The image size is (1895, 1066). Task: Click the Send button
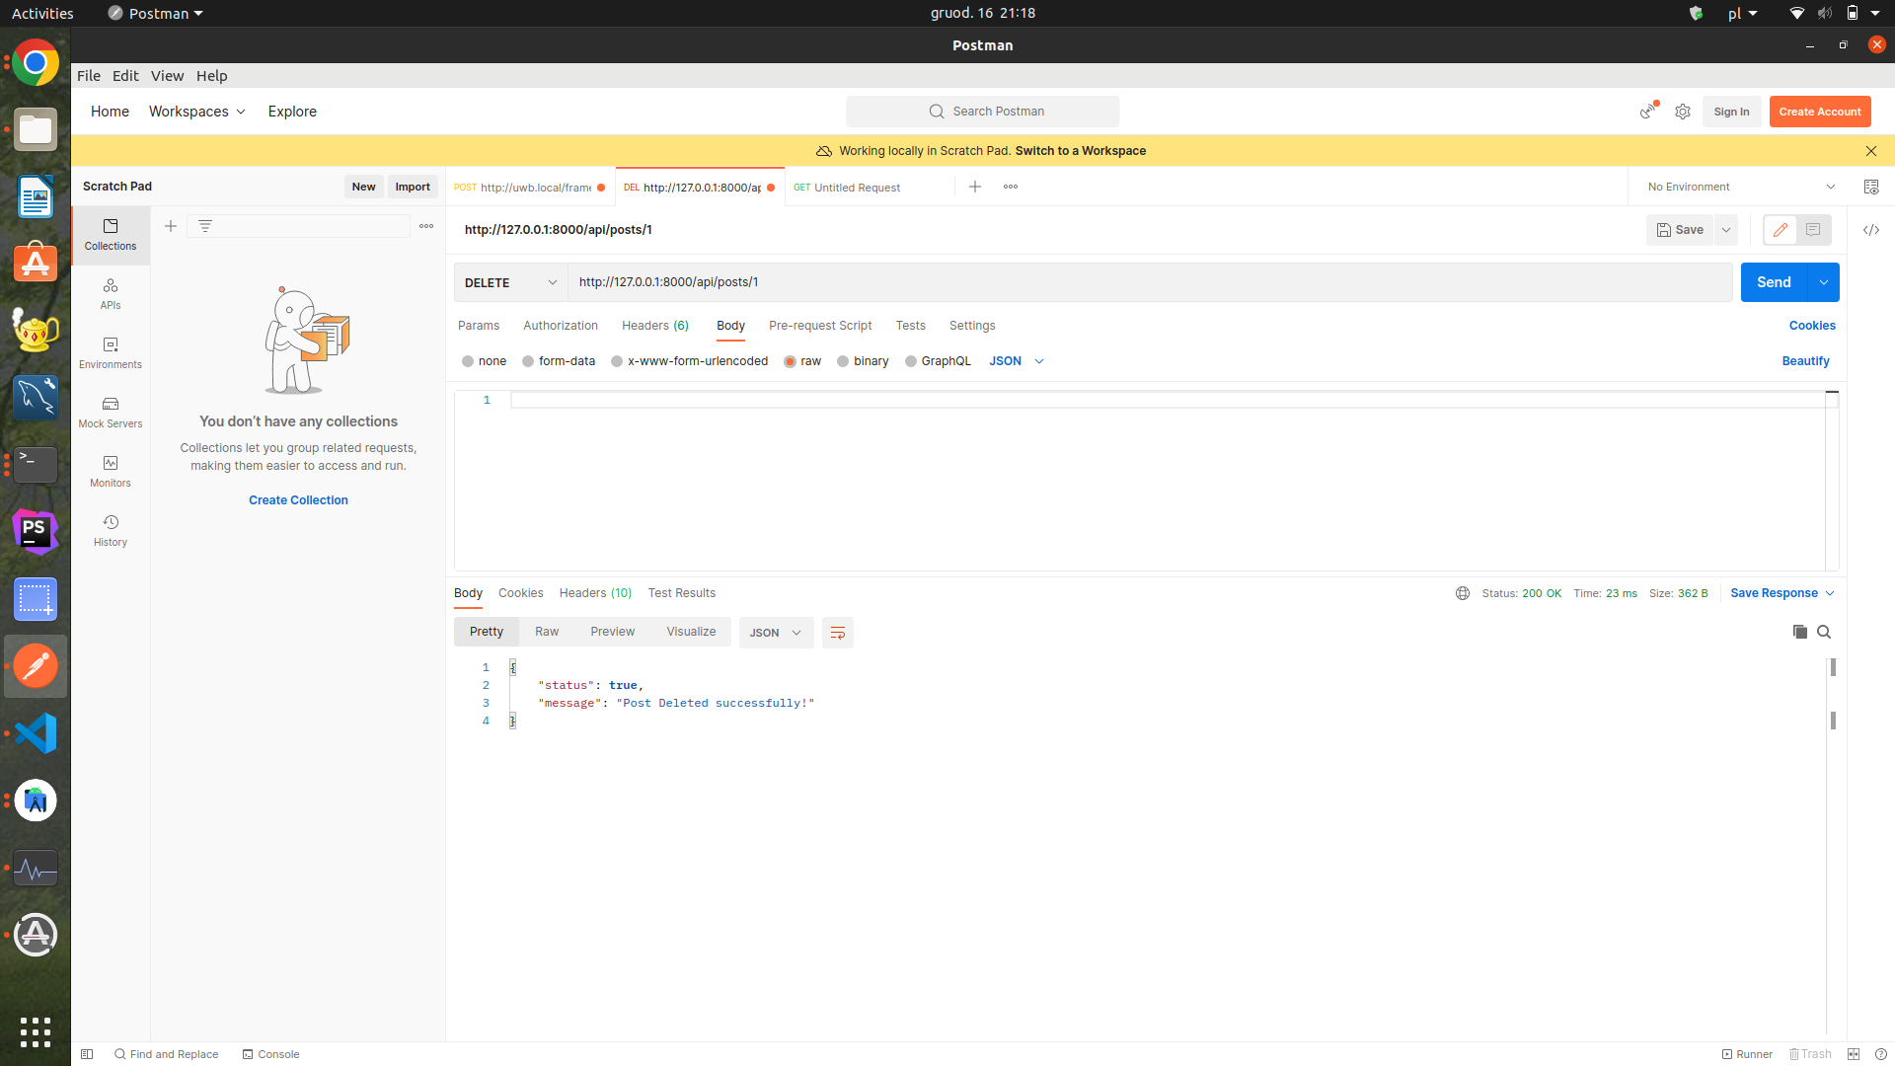point(1774,282)
